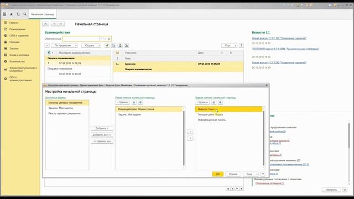Open Казначейство section in sidebar

click(17, 61)
